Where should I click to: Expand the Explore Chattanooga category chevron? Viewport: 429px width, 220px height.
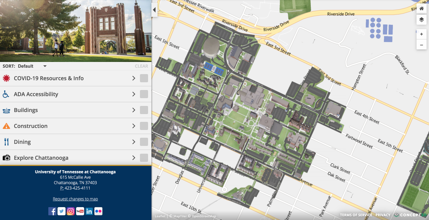click(133, 157)
